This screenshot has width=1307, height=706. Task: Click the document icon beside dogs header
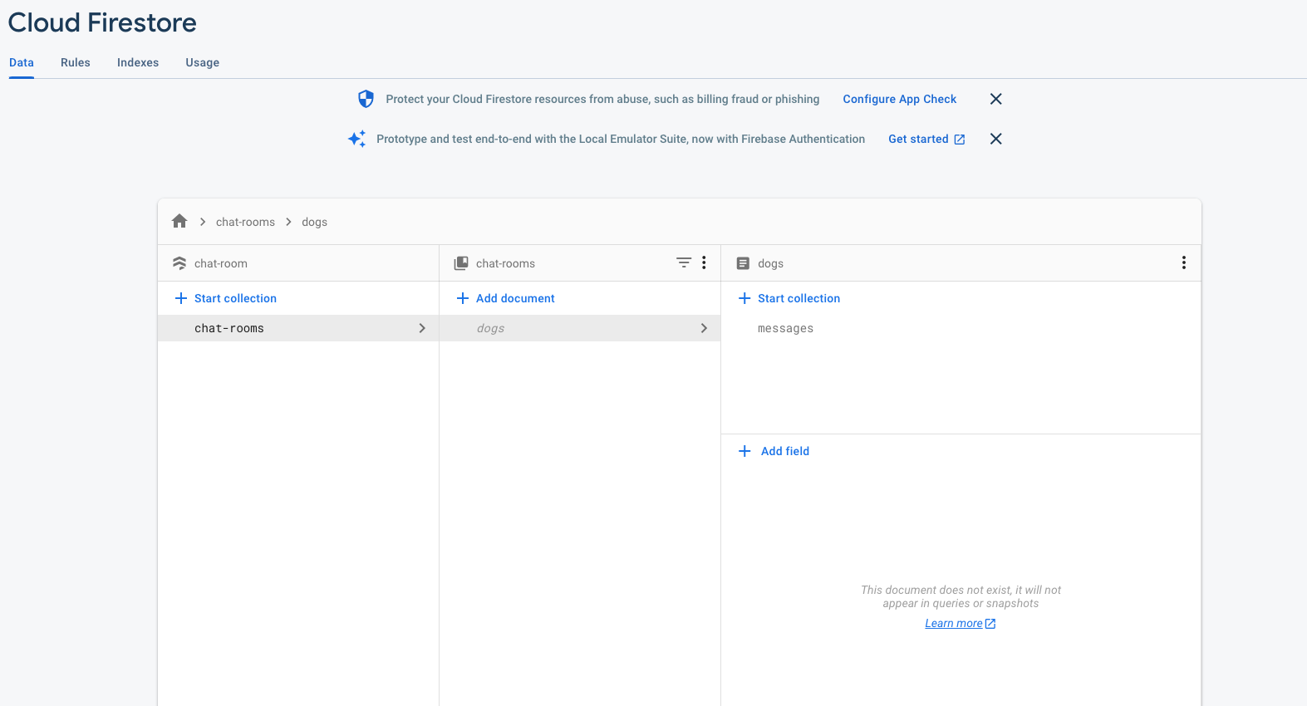coord(743,263)
